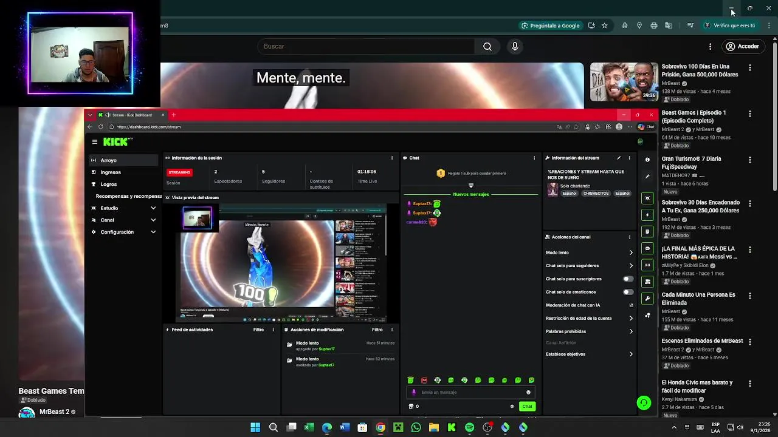The image size is (778, 437).
Task: Open chat settings gear icon
Action: coord(512,406)
